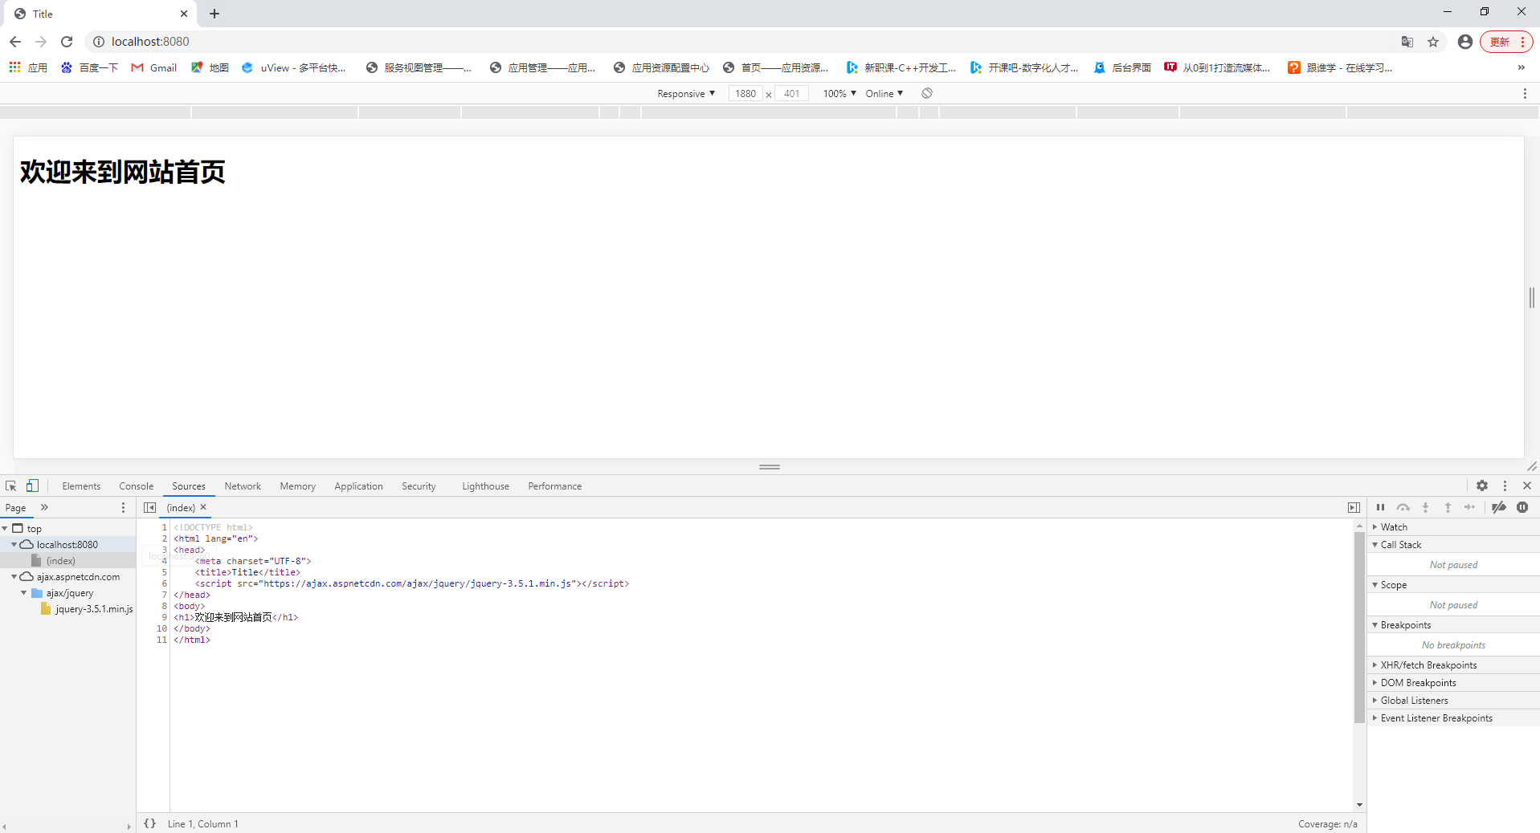1540x833 pixels.
Task: Click the browser forward arrow
Action: click(x=41, y=42)
